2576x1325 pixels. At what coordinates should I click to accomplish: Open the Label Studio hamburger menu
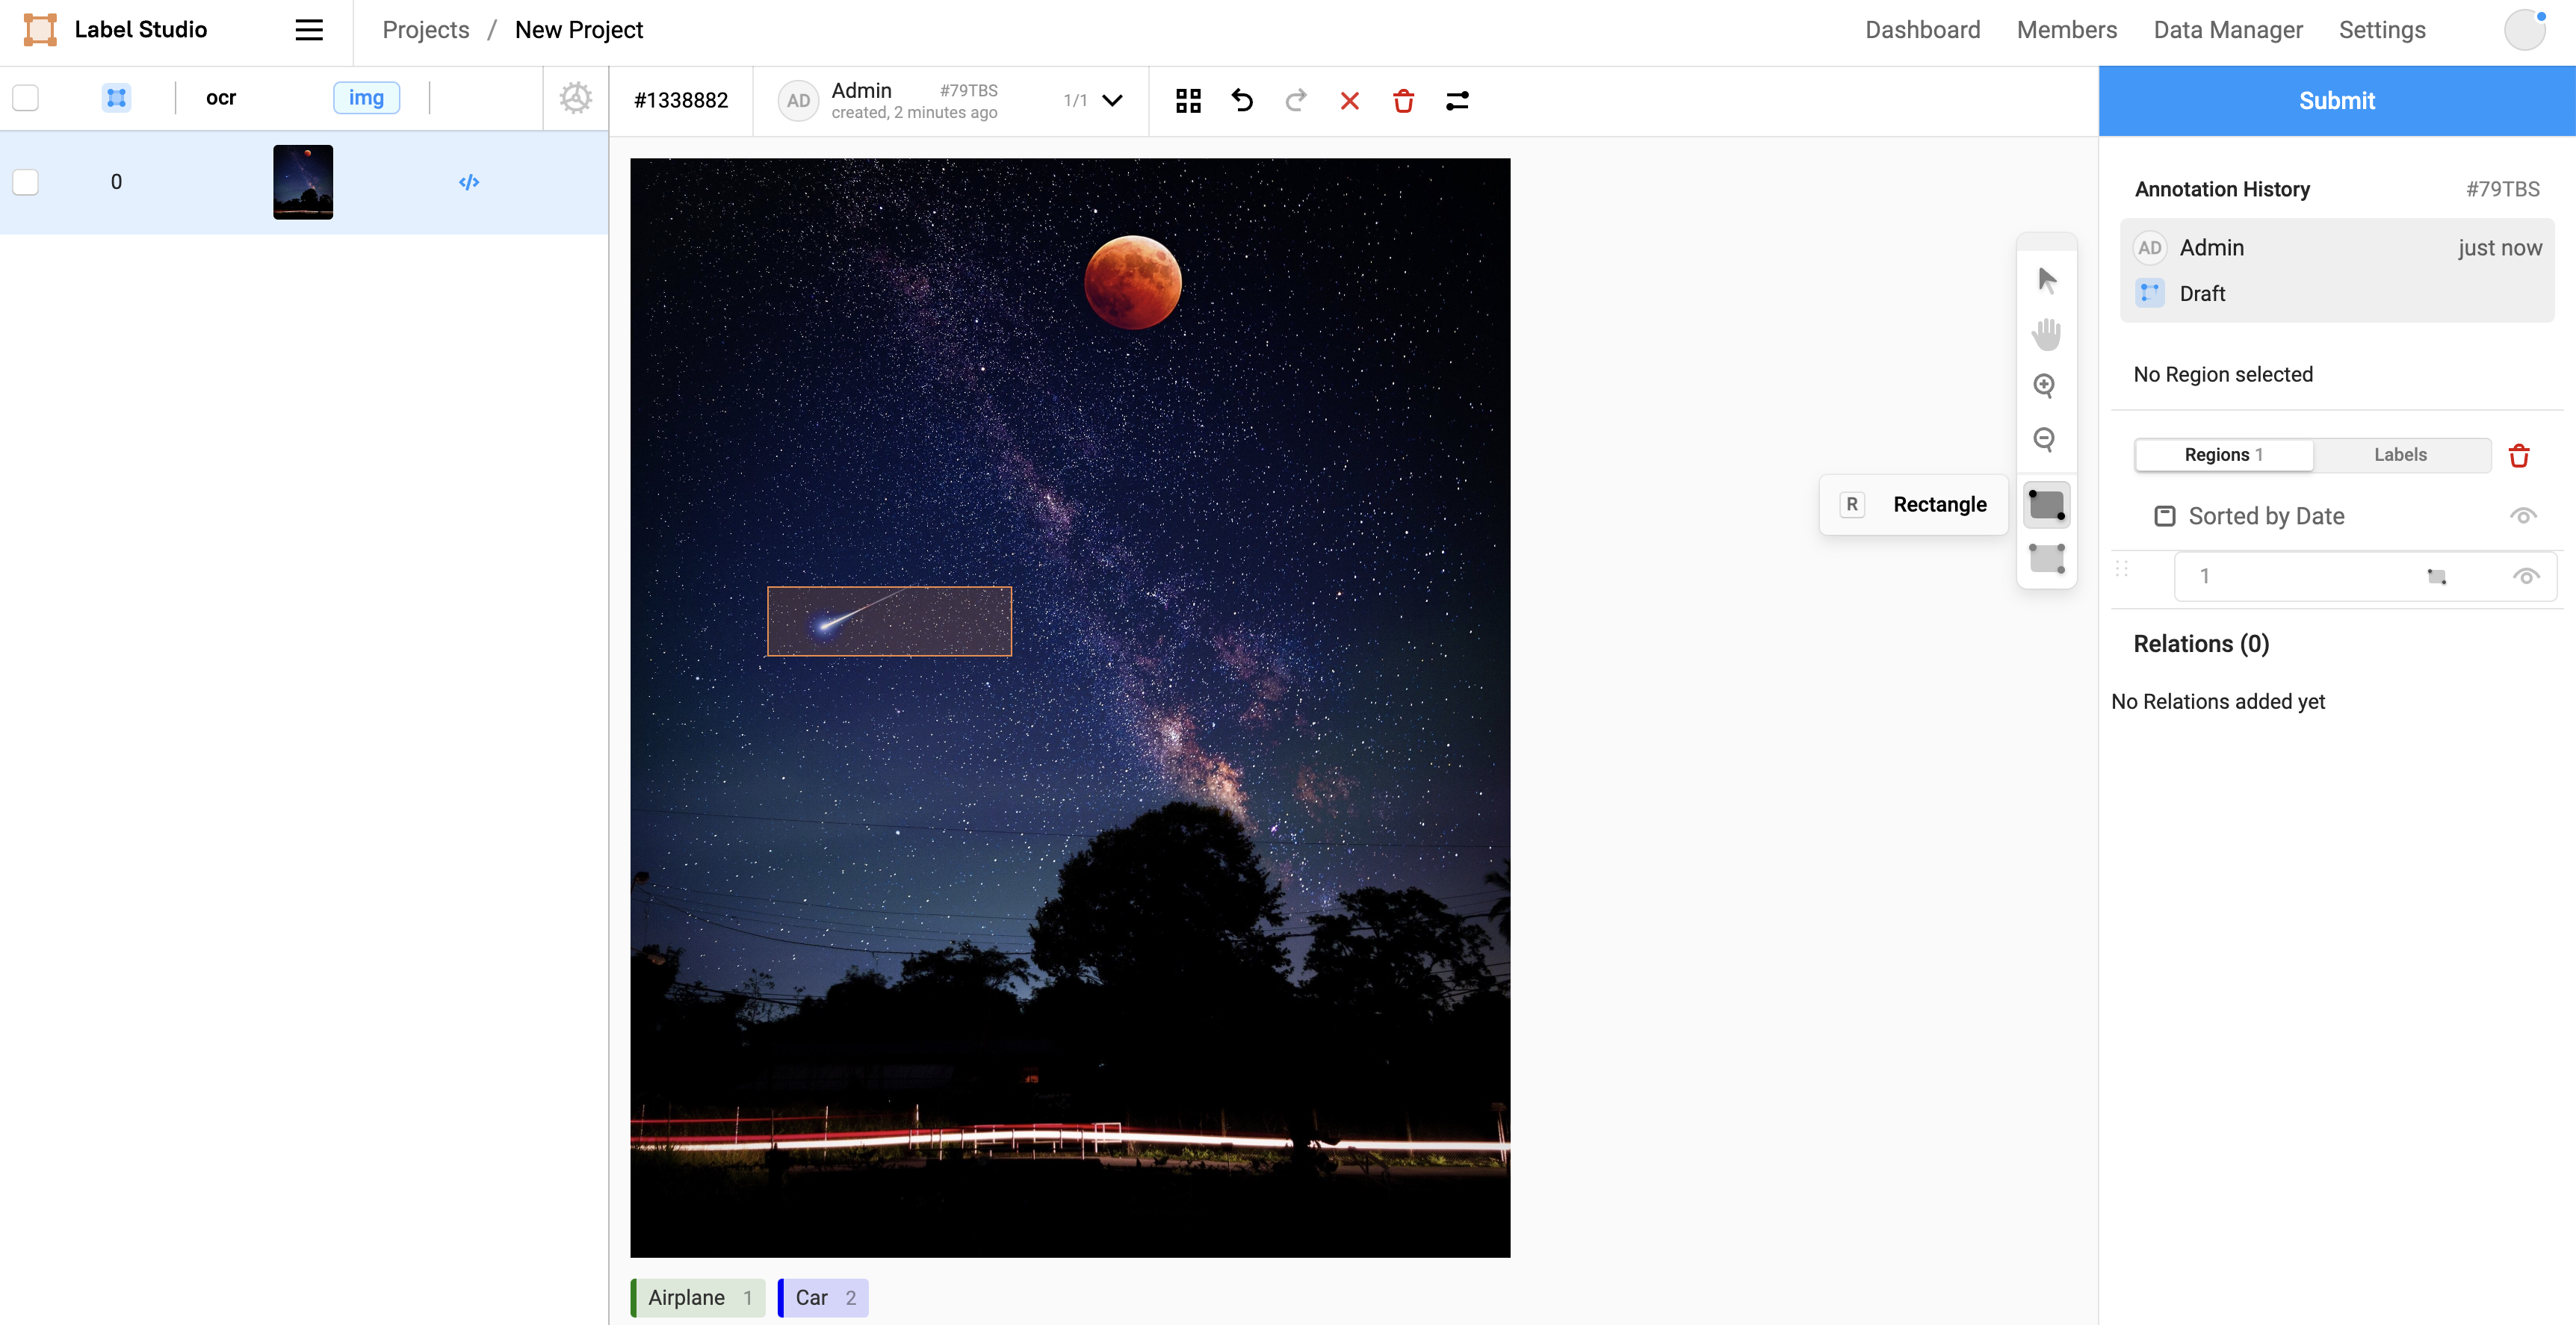pos(309,30)
